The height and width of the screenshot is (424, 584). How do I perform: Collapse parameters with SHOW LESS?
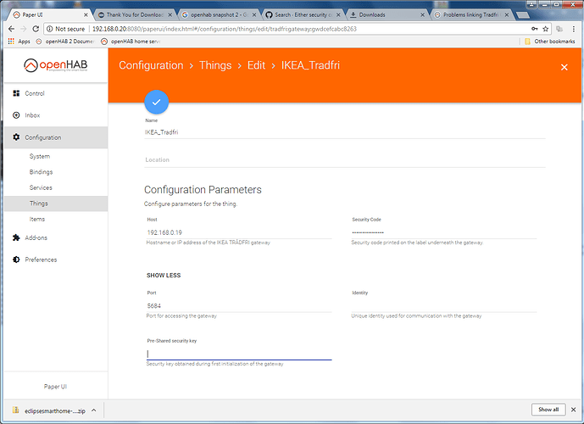click(164, 276)
